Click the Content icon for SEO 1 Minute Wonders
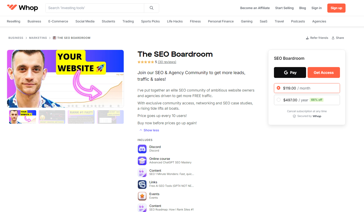Screen dimensions: 364x212 click(142, 172)
